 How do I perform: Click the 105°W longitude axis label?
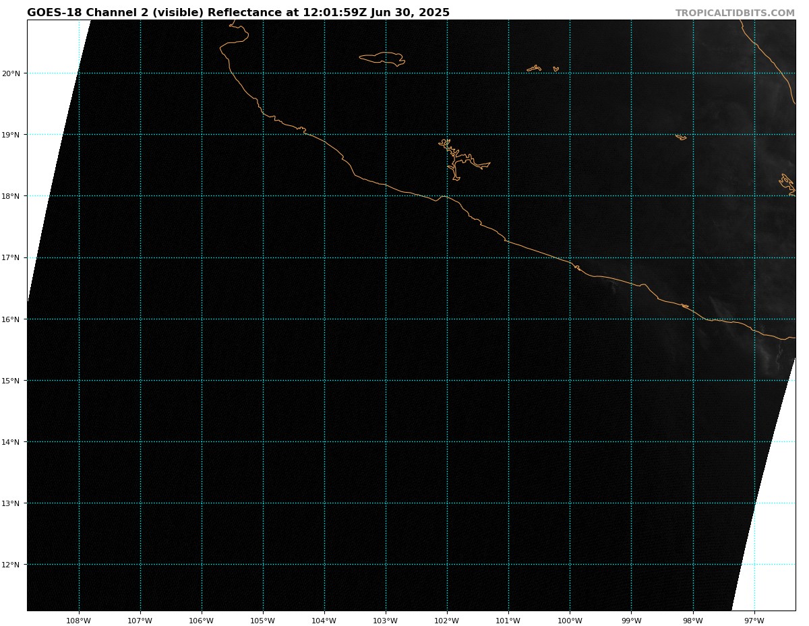(263, 621)
